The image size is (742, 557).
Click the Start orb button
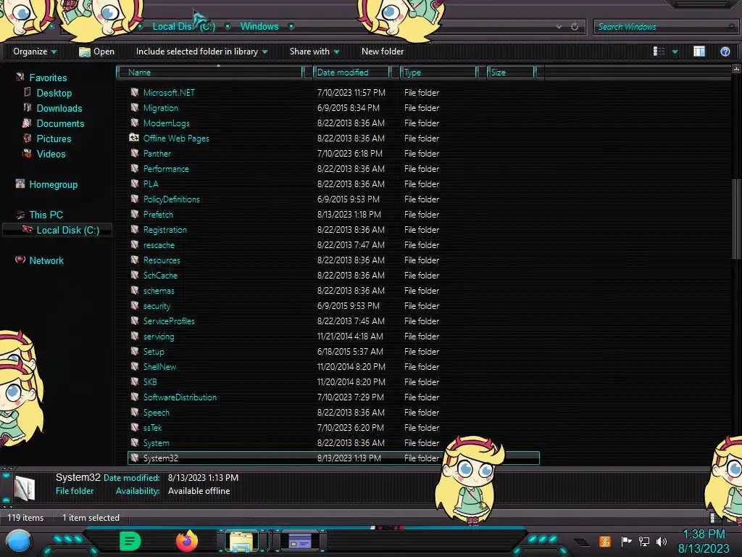19,541
